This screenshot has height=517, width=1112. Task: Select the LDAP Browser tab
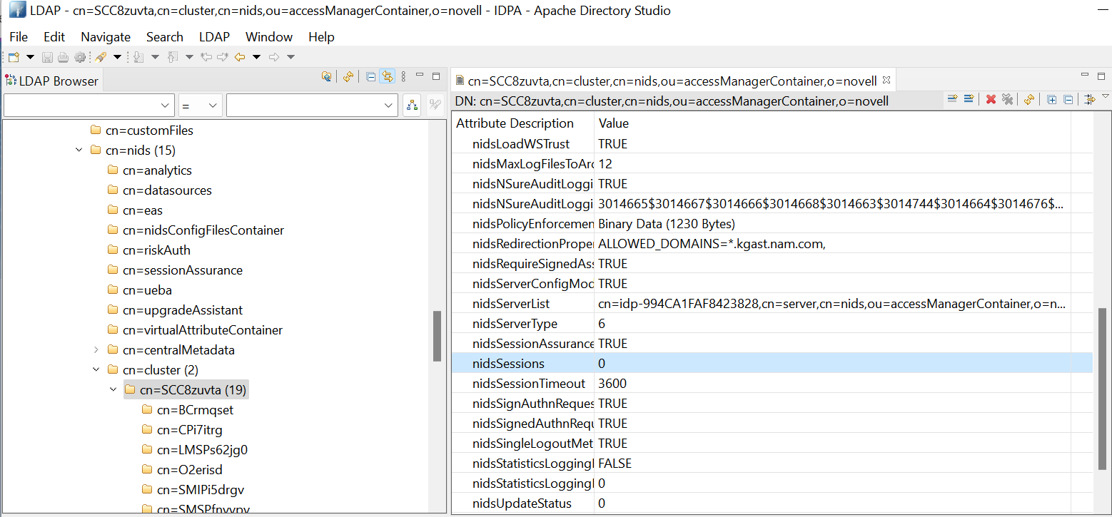52,81
